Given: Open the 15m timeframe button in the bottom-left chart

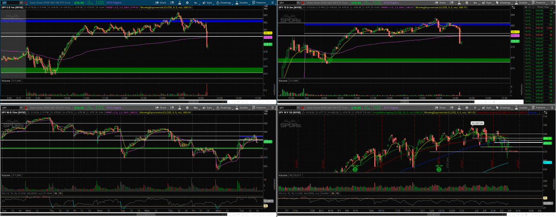Looking at the screenshot, I should click(x=196, y=108).
